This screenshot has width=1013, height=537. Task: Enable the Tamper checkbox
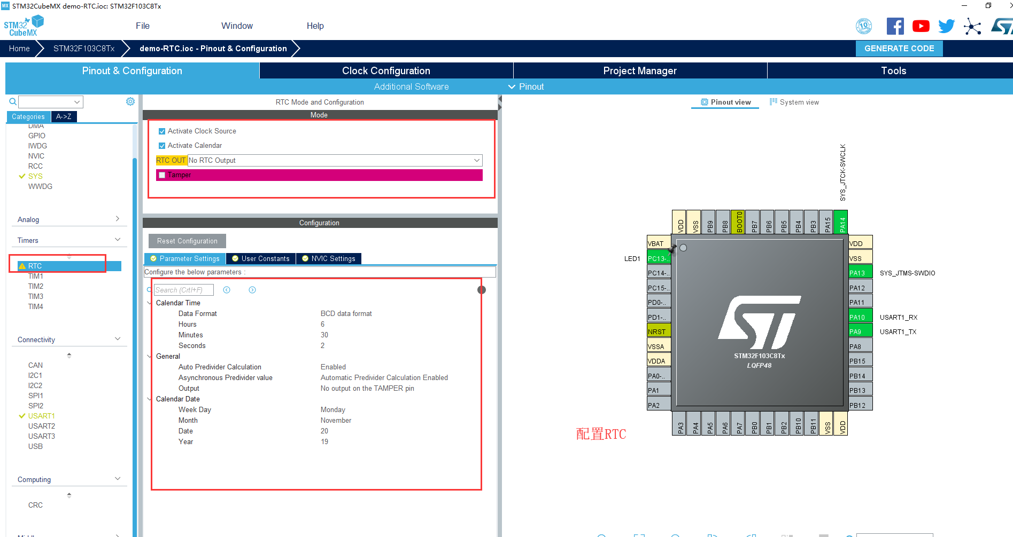[162, 175]
